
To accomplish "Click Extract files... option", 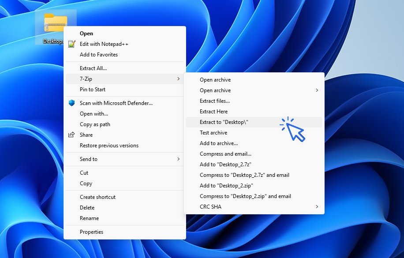I will point(214,101).
